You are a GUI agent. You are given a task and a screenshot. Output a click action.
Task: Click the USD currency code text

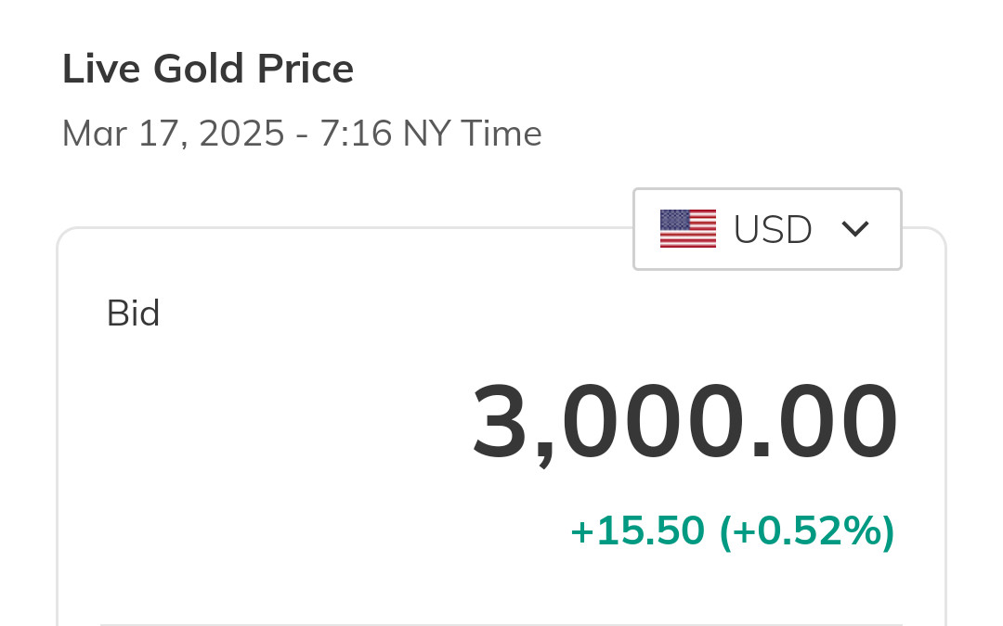click(773, 229)
